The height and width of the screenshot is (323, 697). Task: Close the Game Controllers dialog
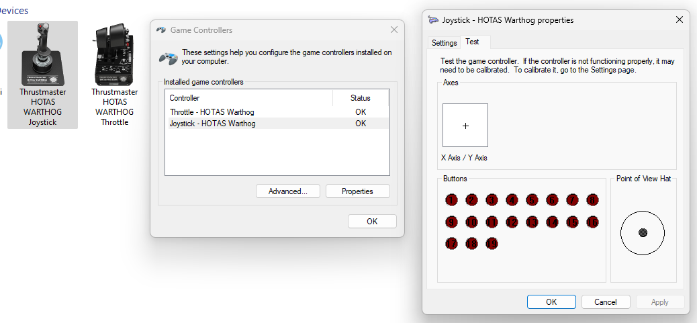pyautogui.click(x=394, y=30)
